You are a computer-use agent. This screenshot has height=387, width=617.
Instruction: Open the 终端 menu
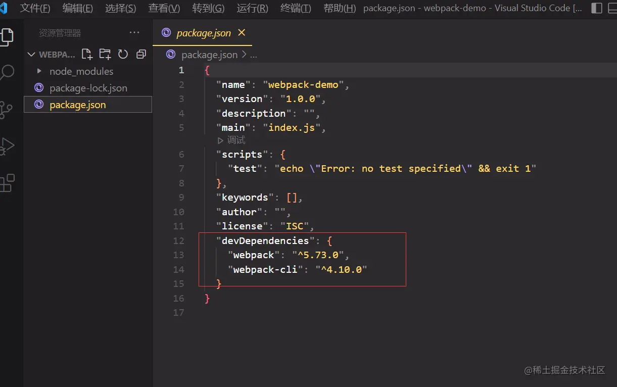pos(295,8)
